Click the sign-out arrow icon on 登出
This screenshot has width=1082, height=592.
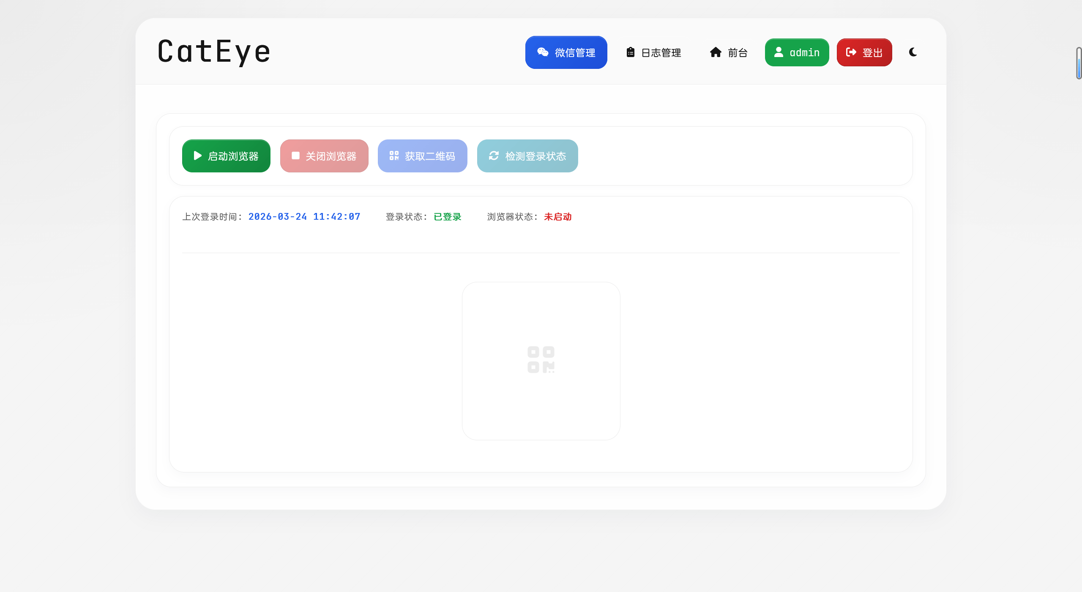851,52
